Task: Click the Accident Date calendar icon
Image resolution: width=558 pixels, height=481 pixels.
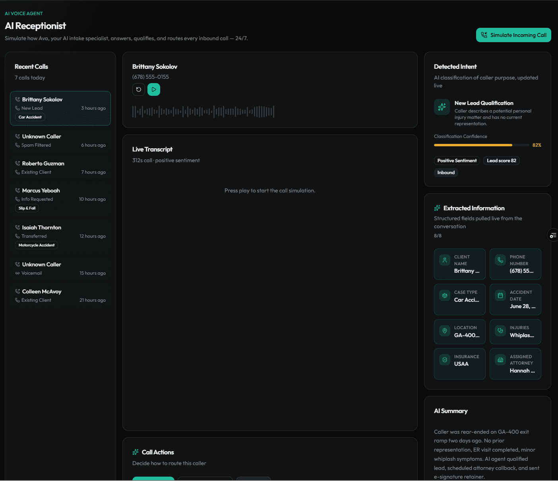Action: tap(500, 295)
